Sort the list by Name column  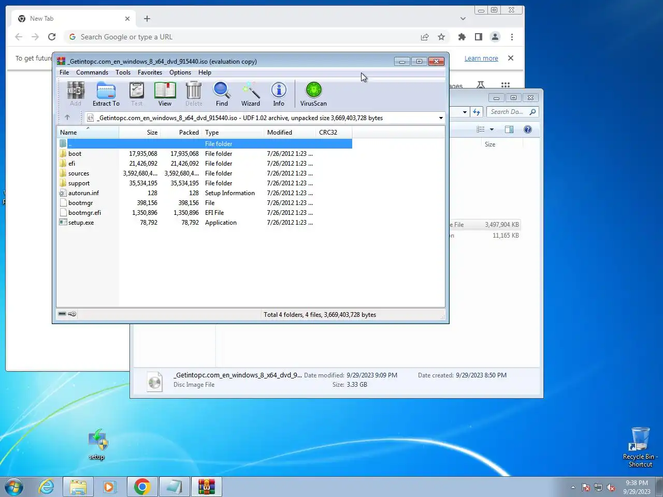(x=88, y=133)
